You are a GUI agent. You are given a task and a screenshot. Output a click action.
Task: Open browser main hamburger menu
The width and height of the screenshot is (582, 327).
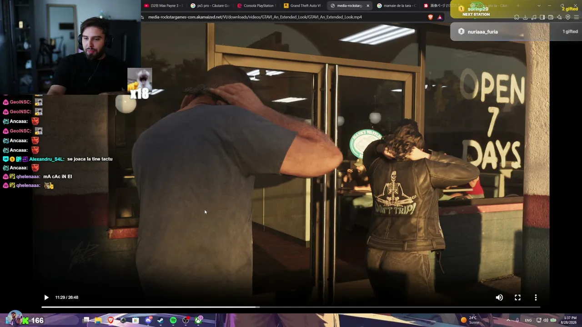(x=577, y=17)
